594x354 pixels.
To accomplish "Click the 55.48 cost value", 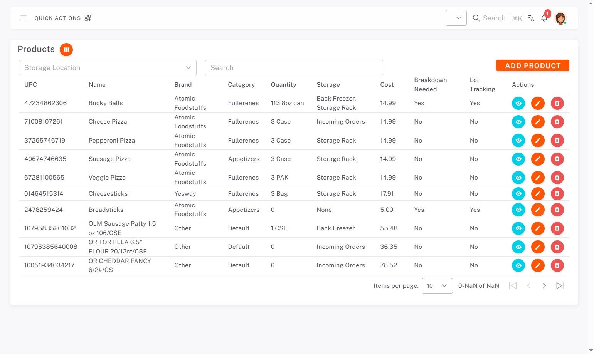I will click(x=389, y=228).
